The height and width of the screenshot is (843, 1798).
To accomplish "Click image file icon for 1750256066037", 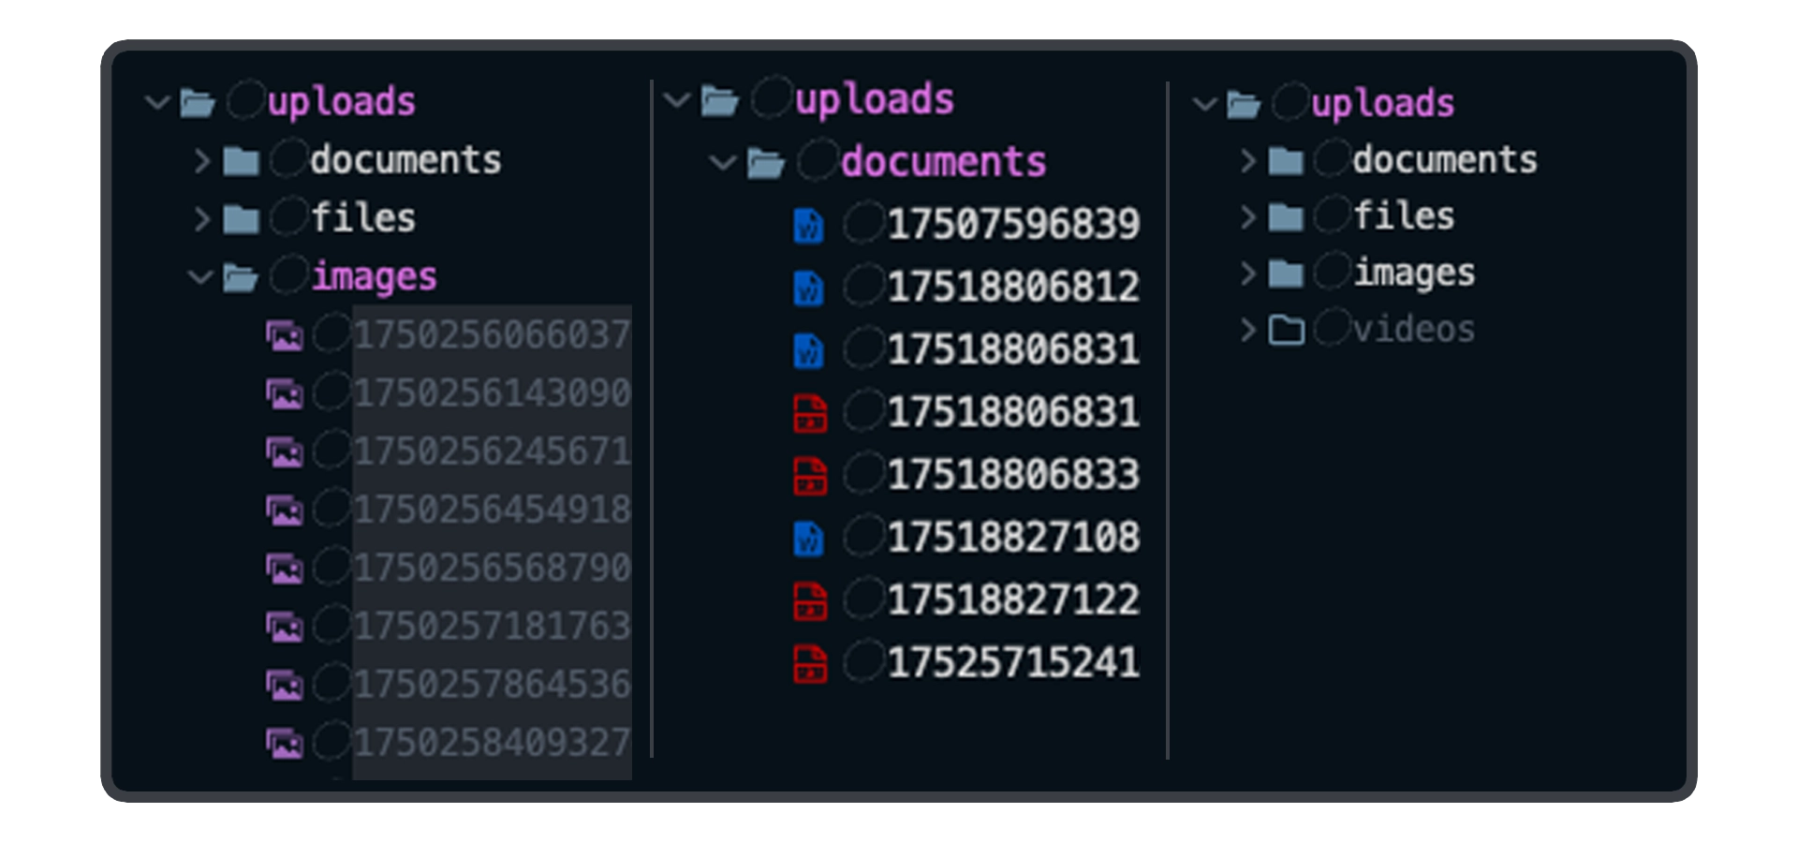I will [x=284, y=334].
